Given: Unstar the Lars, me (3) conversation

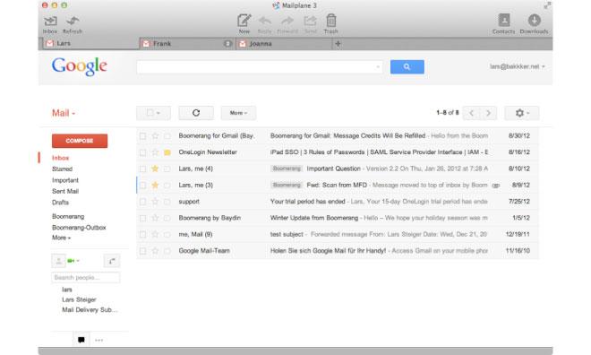Looking at the screenshot, I should (x=155, y=186).
